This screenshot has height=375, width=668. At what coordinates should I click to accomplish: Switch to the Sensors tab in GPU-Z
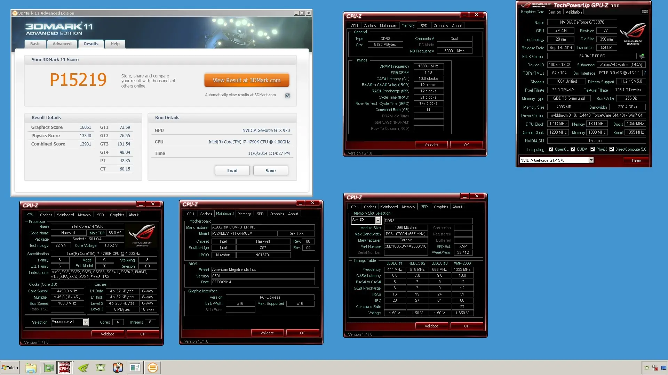pos(555,12)
